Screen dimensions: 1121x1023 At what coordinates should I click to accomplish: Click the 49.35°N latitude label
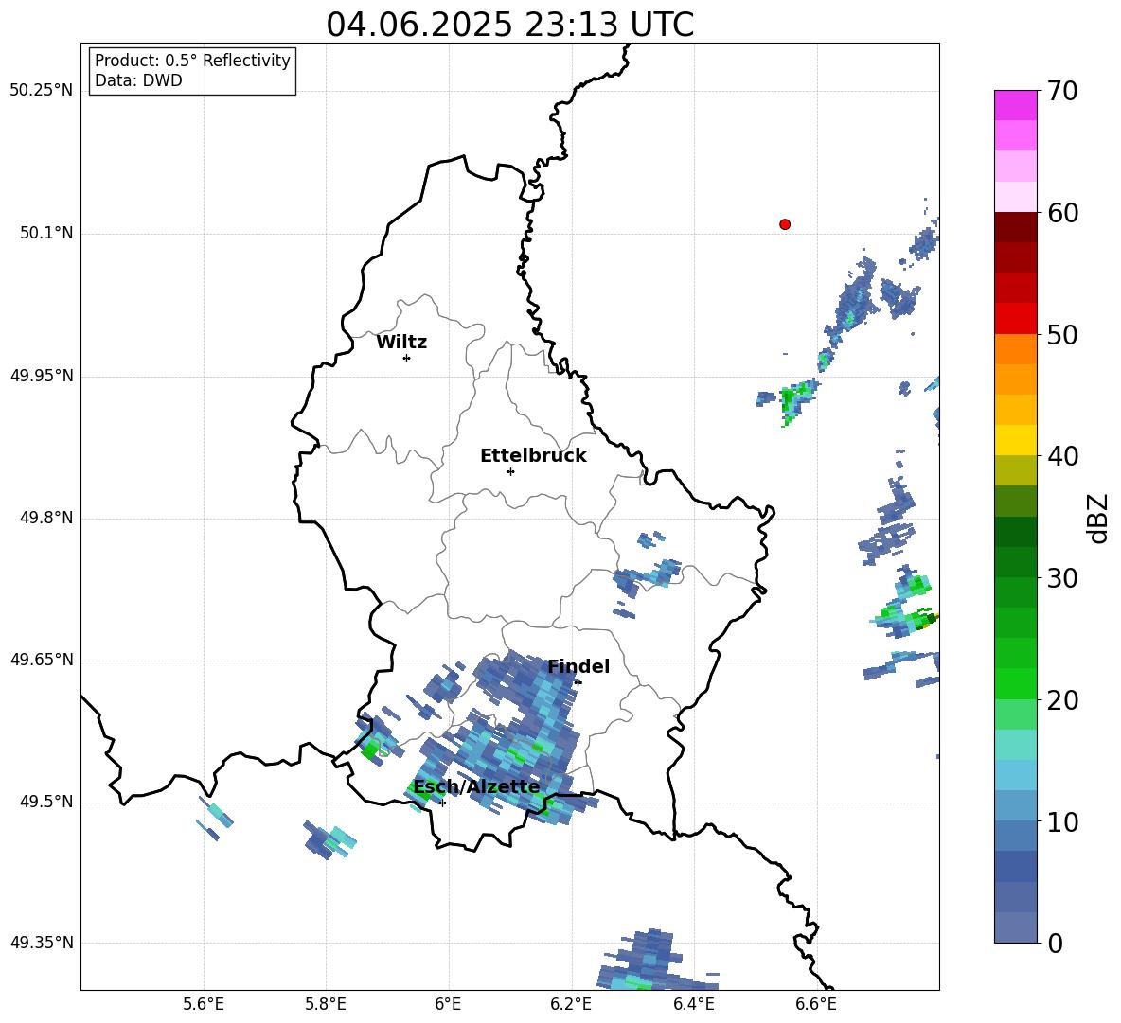point(42,943)
